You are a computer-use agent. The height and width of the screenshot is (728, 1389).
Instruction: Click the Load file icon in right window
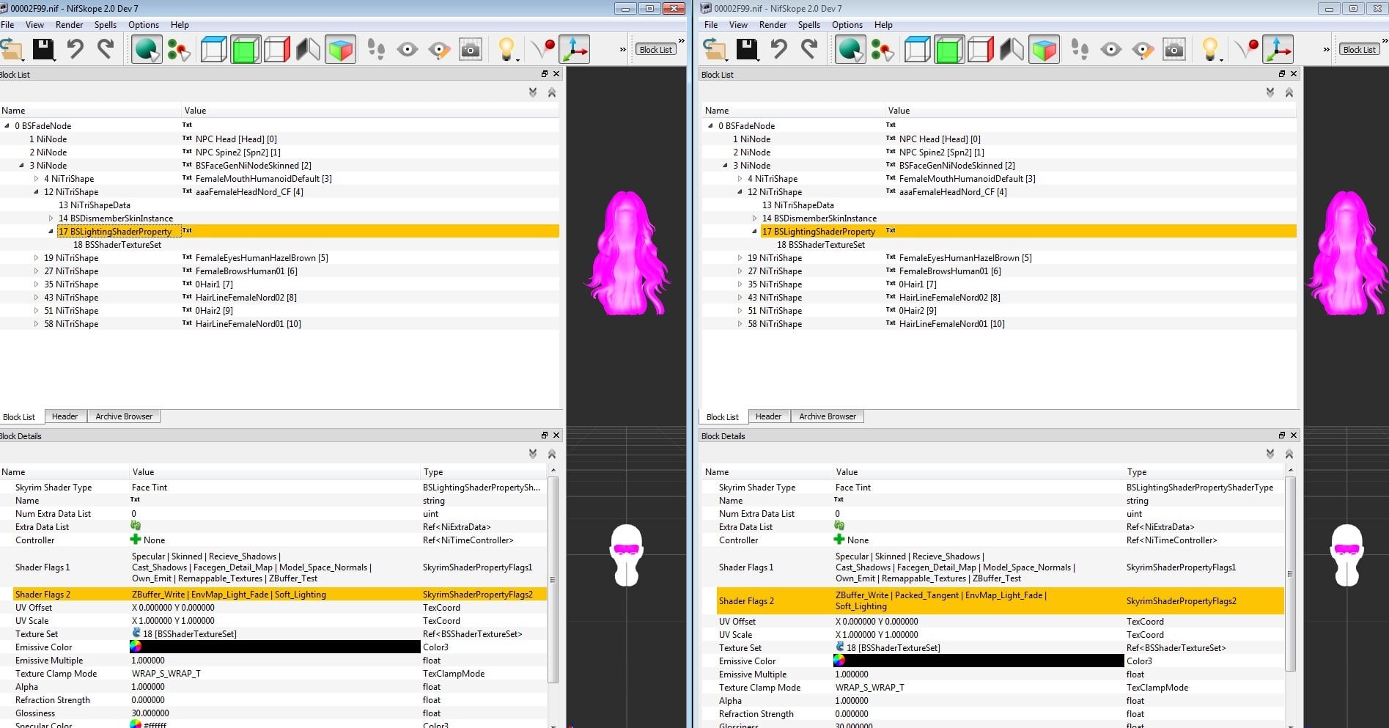coord(715,49)
